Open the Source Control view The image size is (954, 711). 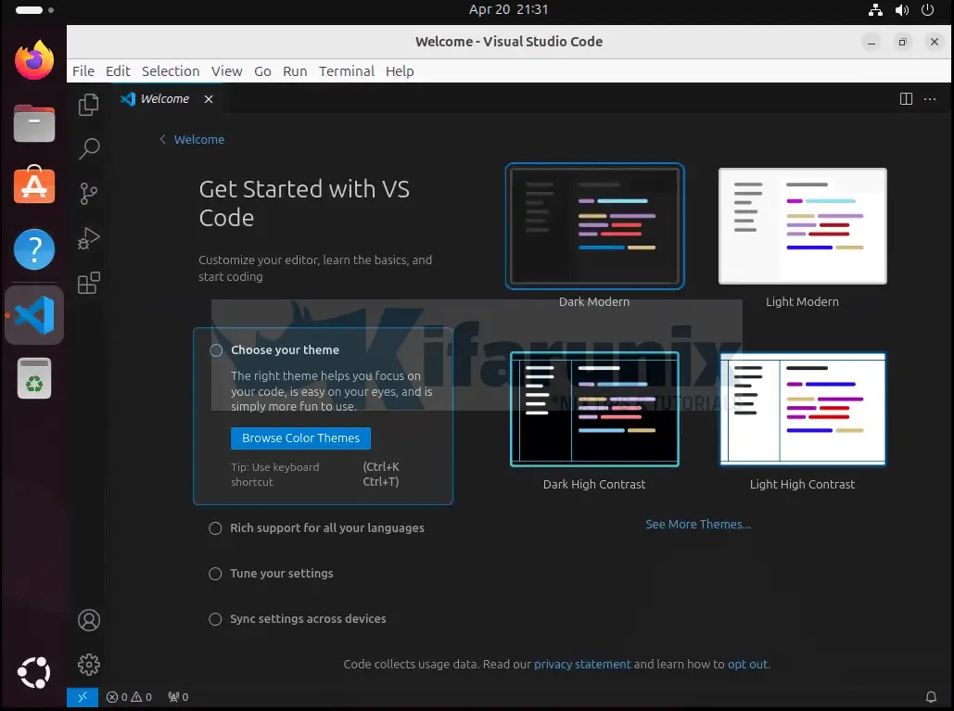pyautogui.click(x=88, y=193)
